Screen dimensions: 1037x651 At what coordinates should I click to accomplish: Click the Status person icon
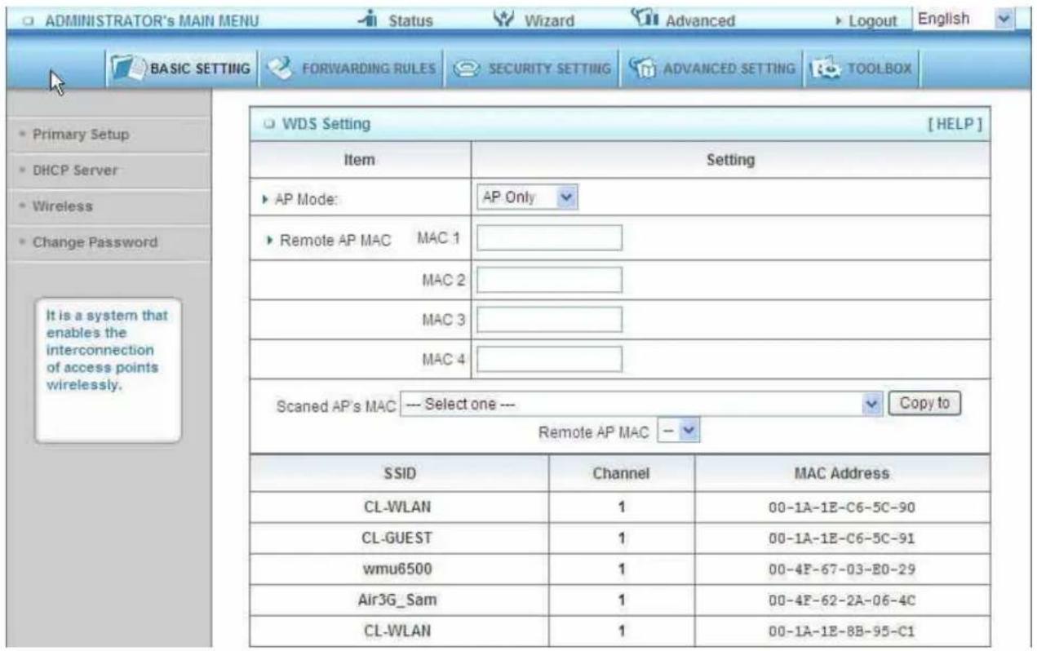367,19
